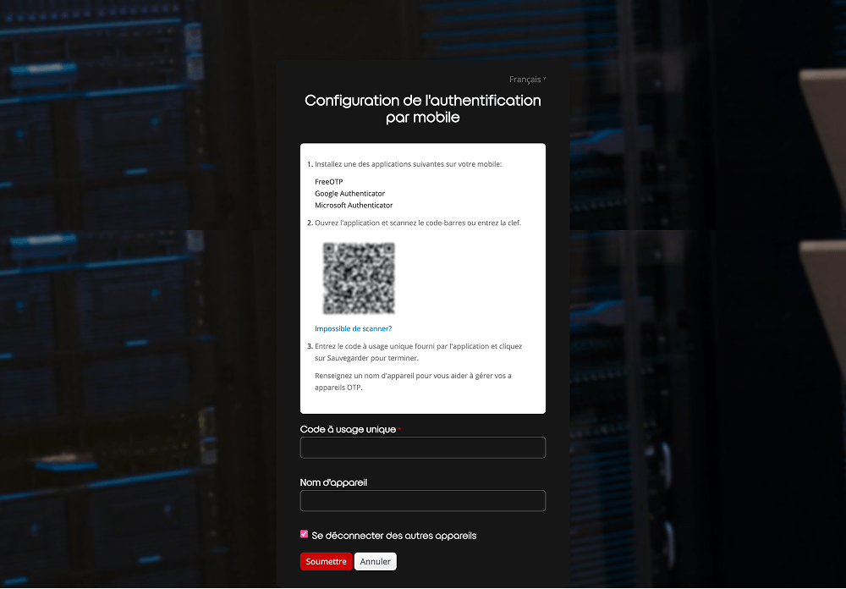Click the Microsoft Authenticator list entry

coord(354,205)
